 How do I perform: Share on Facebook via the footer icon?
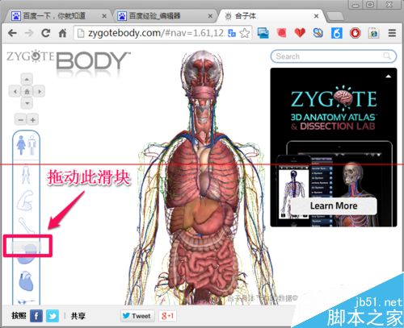[36, 316]
